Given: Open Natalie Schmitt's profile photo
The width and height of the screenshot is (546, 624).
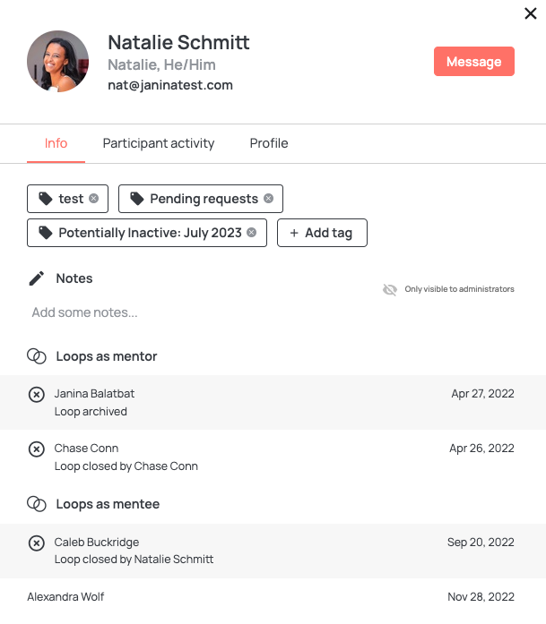Looking at the screenshot, I should (x=57, y=61).
